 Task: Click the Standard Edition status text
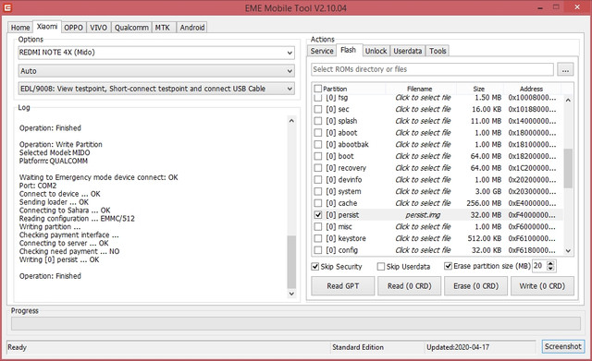pyautogui.click(x=358, y=347)
